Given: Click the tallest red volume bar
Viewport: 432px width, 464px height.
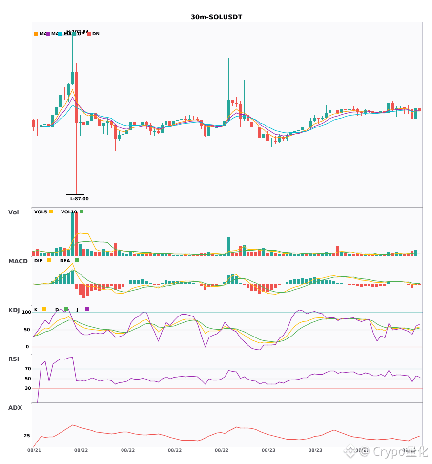Looking at the screenshot, I should click(76, 234).
